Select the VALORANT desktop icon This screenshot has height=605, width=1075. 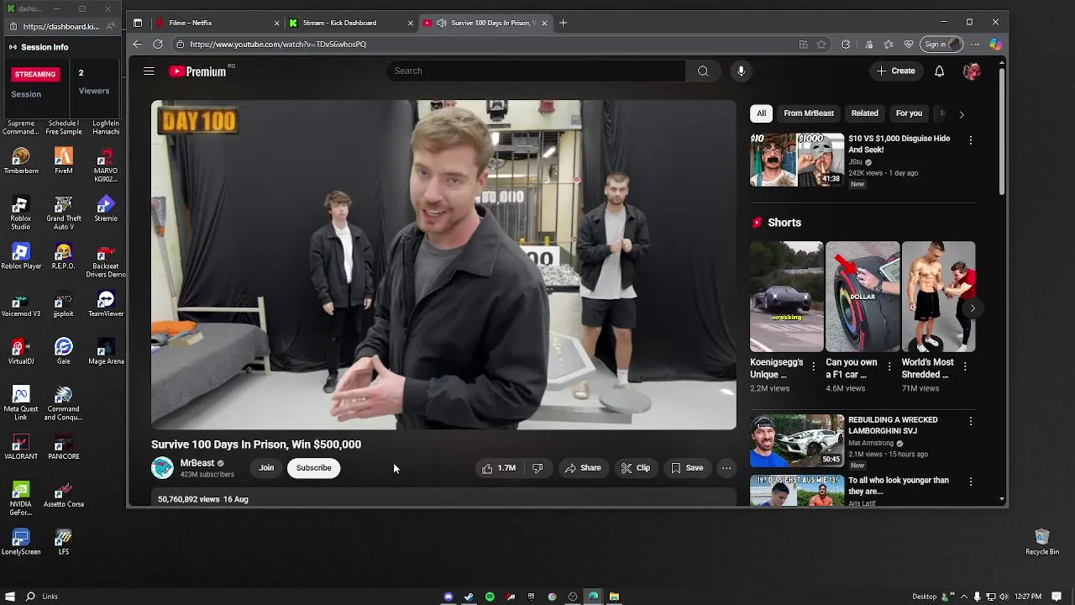coord(21,447)
